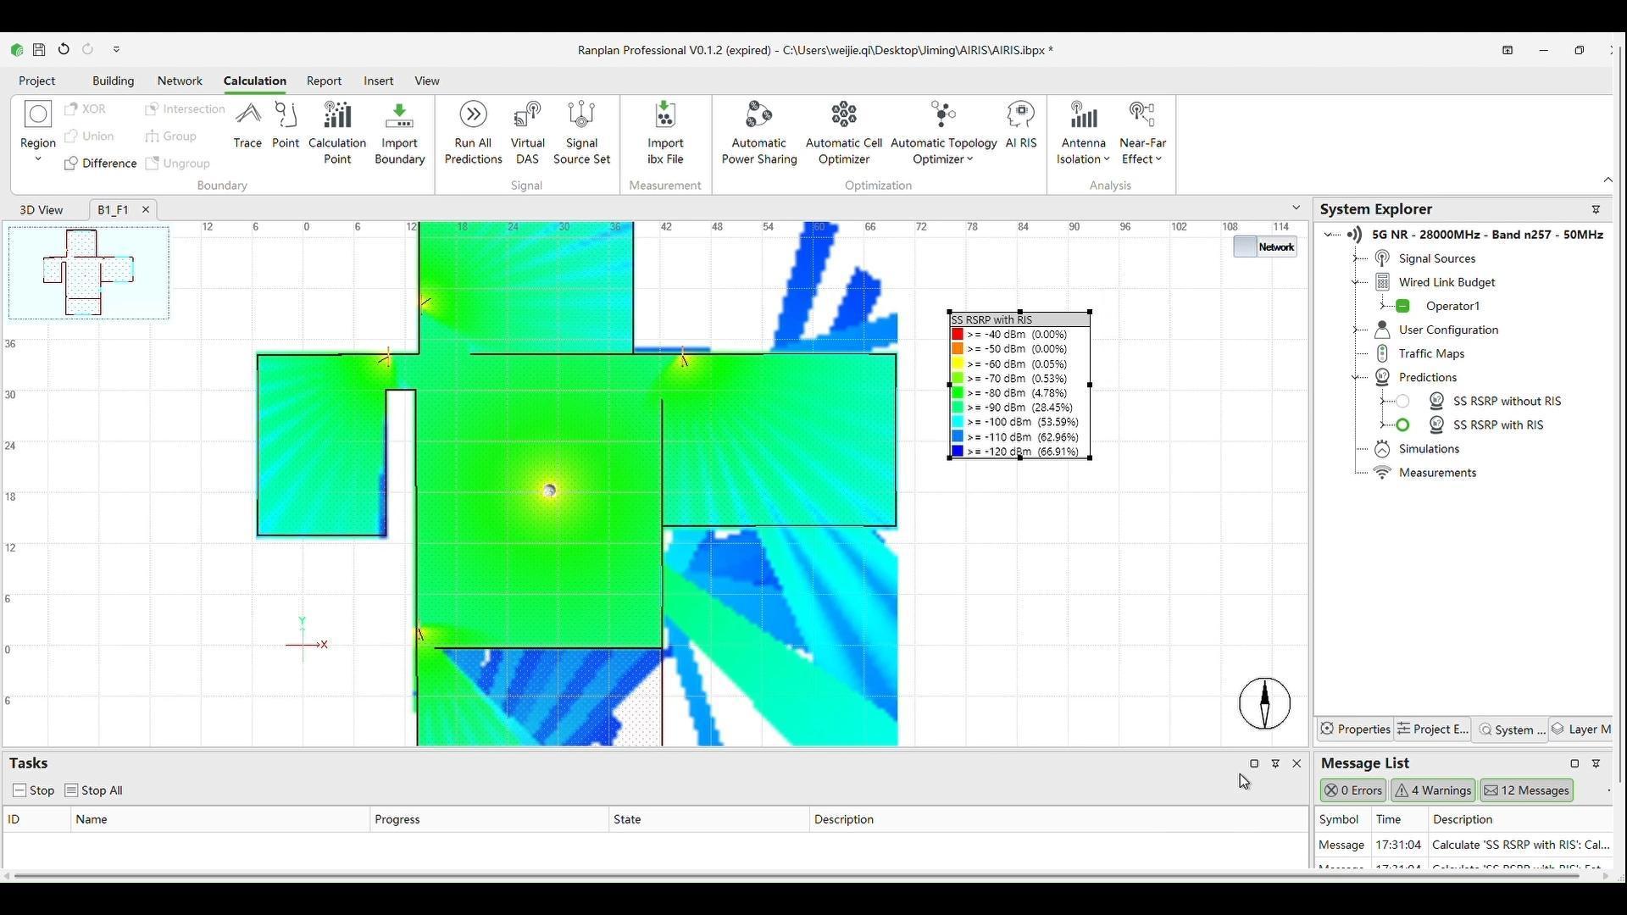
Task: Open the quick access toolbar customize dropdown
Action: pyautogui.click(x=117, y=50)
